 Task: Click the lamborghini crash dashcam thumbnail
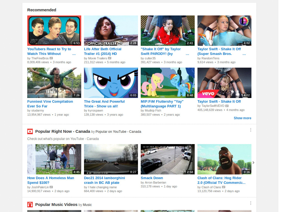111,159
